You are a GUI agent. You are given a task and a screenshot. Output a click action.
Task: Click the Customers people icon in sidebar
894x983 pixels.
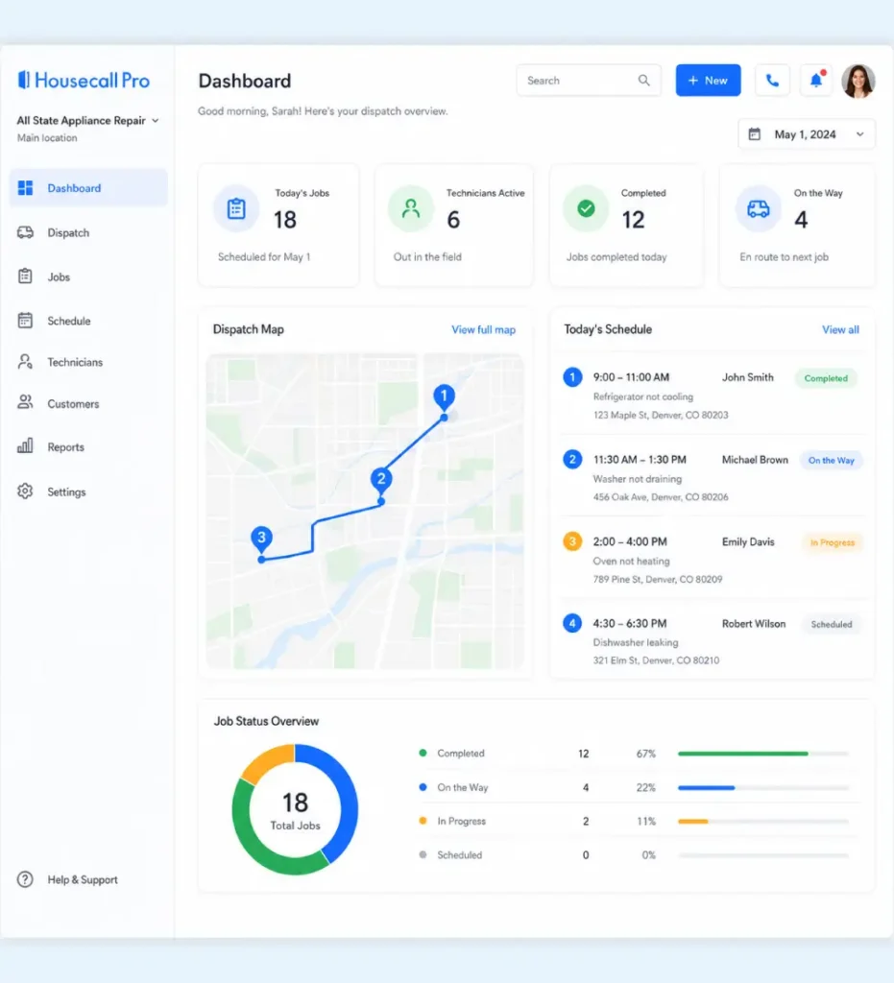[25, 403]
